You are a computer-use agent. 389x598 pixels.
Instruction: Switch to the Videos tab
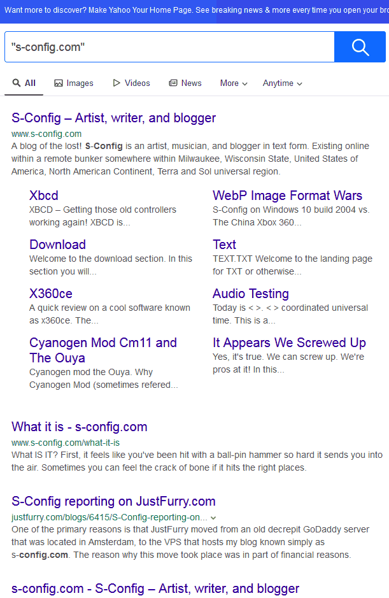[x=131, y=83]
